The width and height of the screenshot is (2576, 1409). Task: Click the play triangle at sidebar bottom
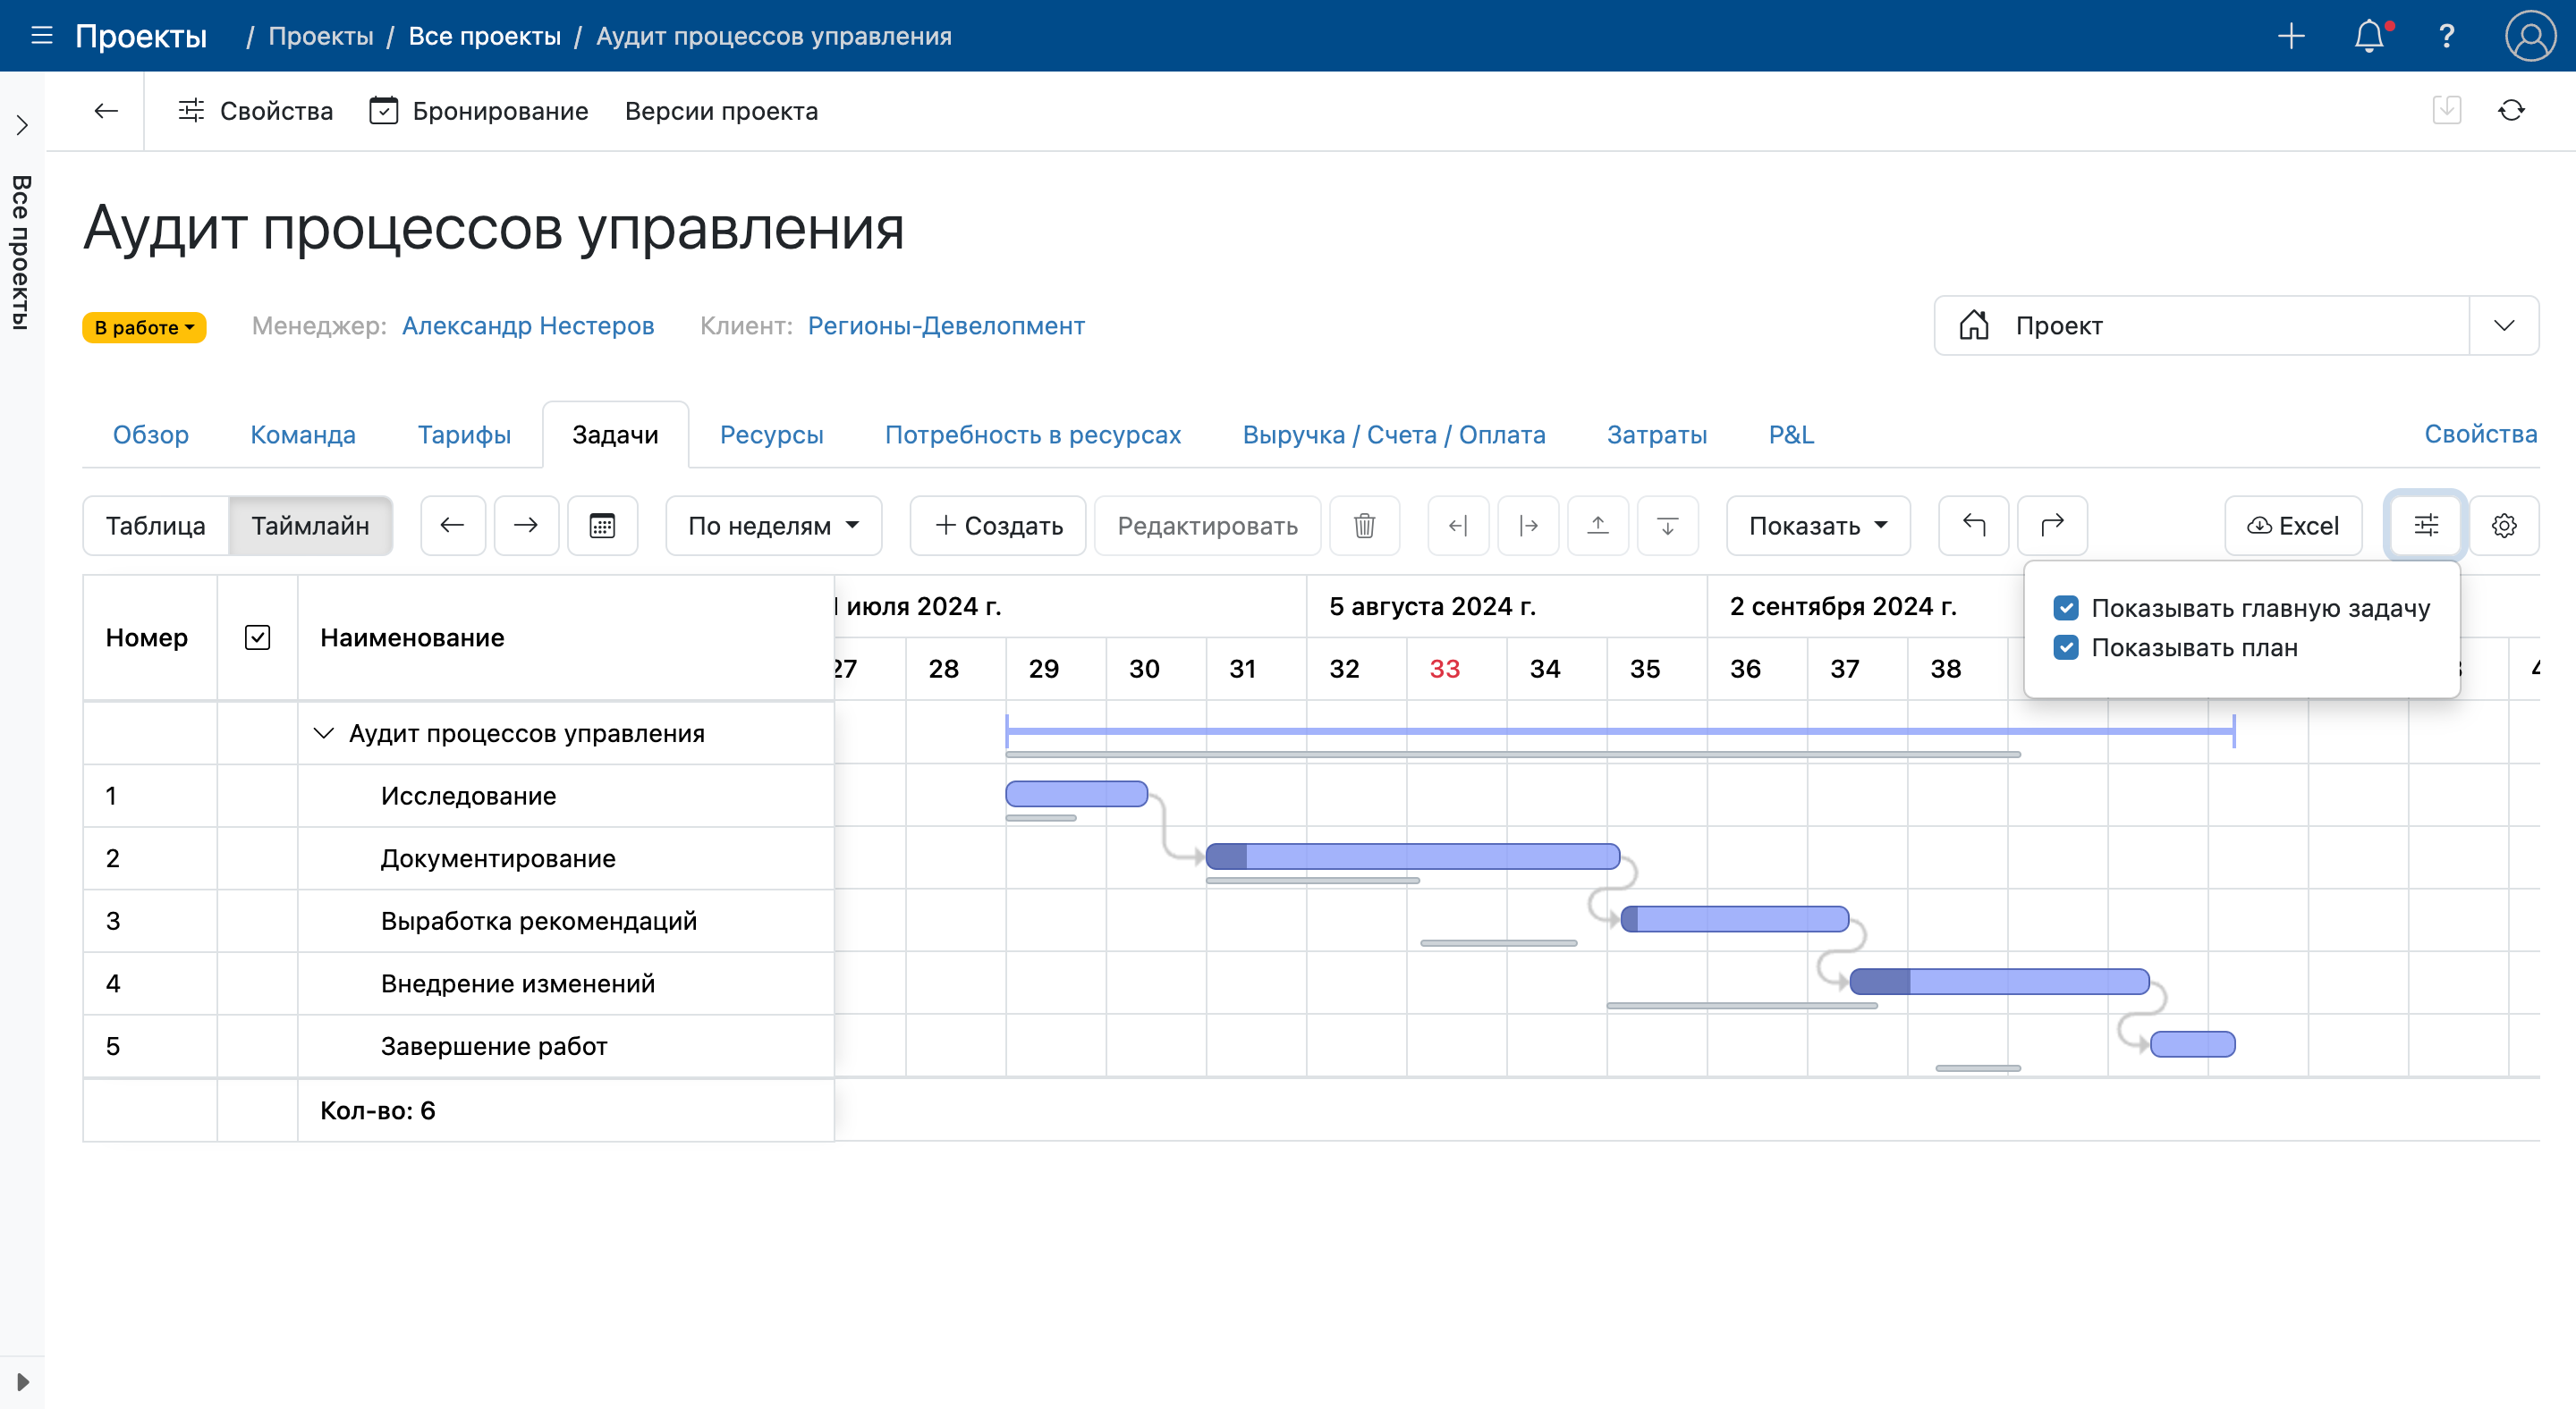coord(22,1382)
